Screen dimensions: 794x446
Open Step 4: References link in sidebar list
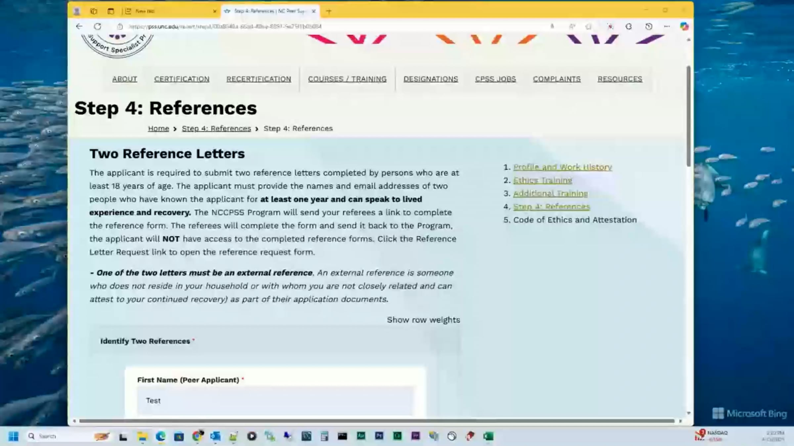click(x=551, y=207)
